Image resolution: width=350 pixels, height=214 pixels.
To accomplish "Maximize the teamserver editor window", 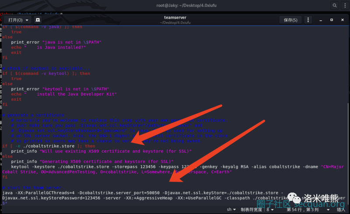I will pyautogui.click(x=332, y=20).
